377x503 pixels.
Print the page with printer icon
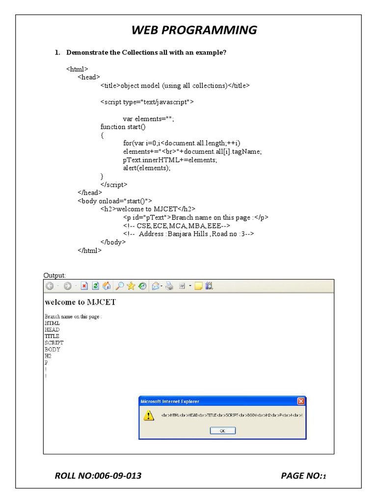pyautogui.click(x=169, y=286)
